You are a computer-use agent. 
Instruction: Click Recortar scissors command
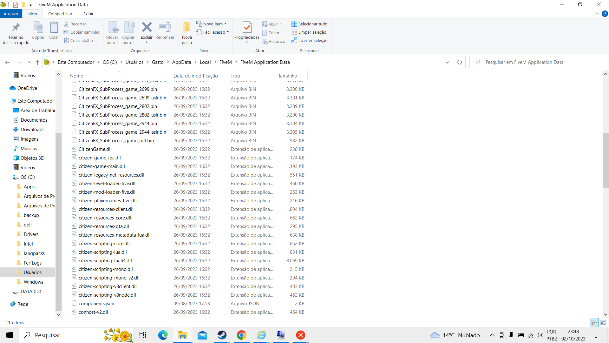tap(75, 24)
